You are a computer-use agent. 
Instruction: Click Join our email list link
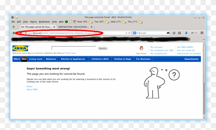[x=186, y=50]
